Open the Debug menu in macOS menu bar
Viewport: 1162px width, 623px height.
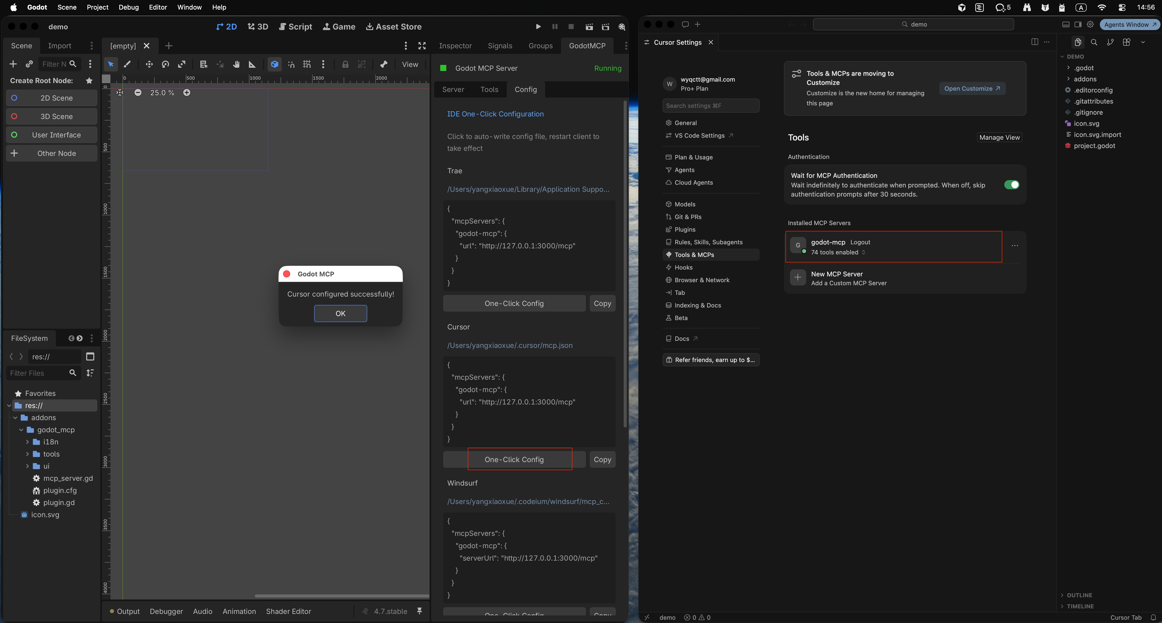tap(129, 7)
